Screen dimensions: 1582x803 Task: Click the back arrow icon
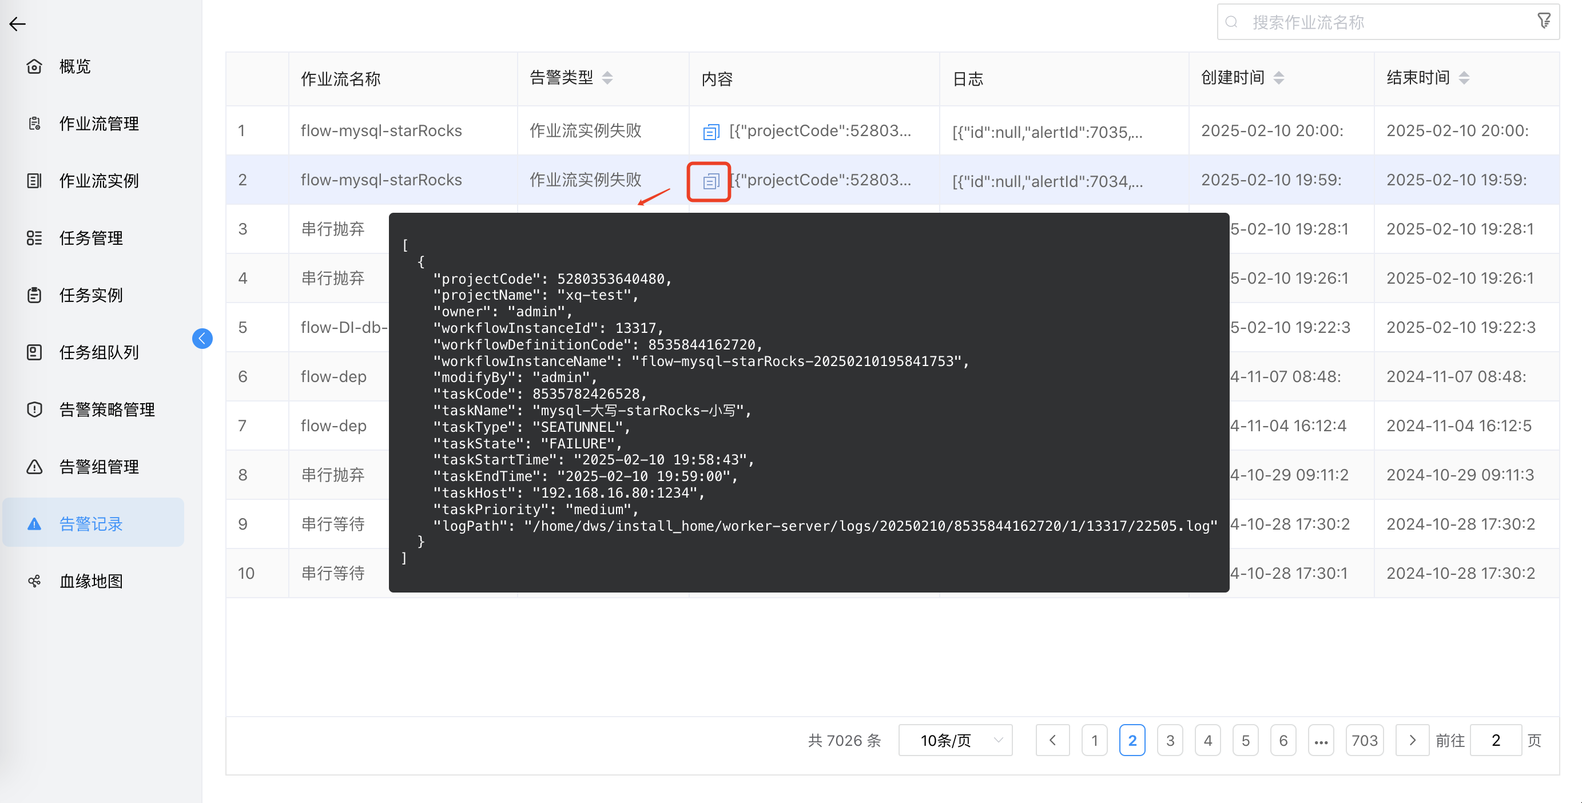17,24
